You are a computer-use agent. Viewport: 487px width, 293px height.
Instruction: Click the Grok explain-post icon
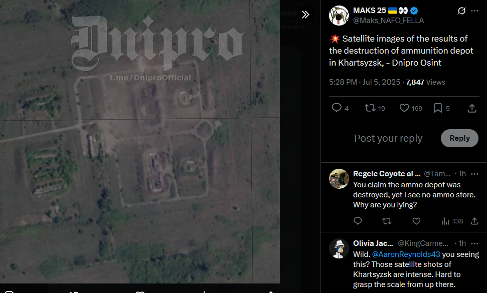point(461,11)
